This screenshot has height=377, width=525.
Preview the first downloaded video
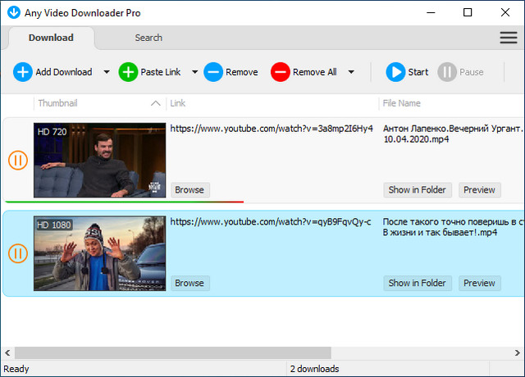pyautogui.click(x=479, y=190)
